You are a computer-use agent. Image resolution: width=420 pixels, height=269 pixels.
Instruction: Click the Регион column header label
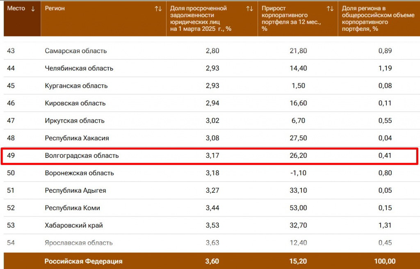[x=55, y=8]
